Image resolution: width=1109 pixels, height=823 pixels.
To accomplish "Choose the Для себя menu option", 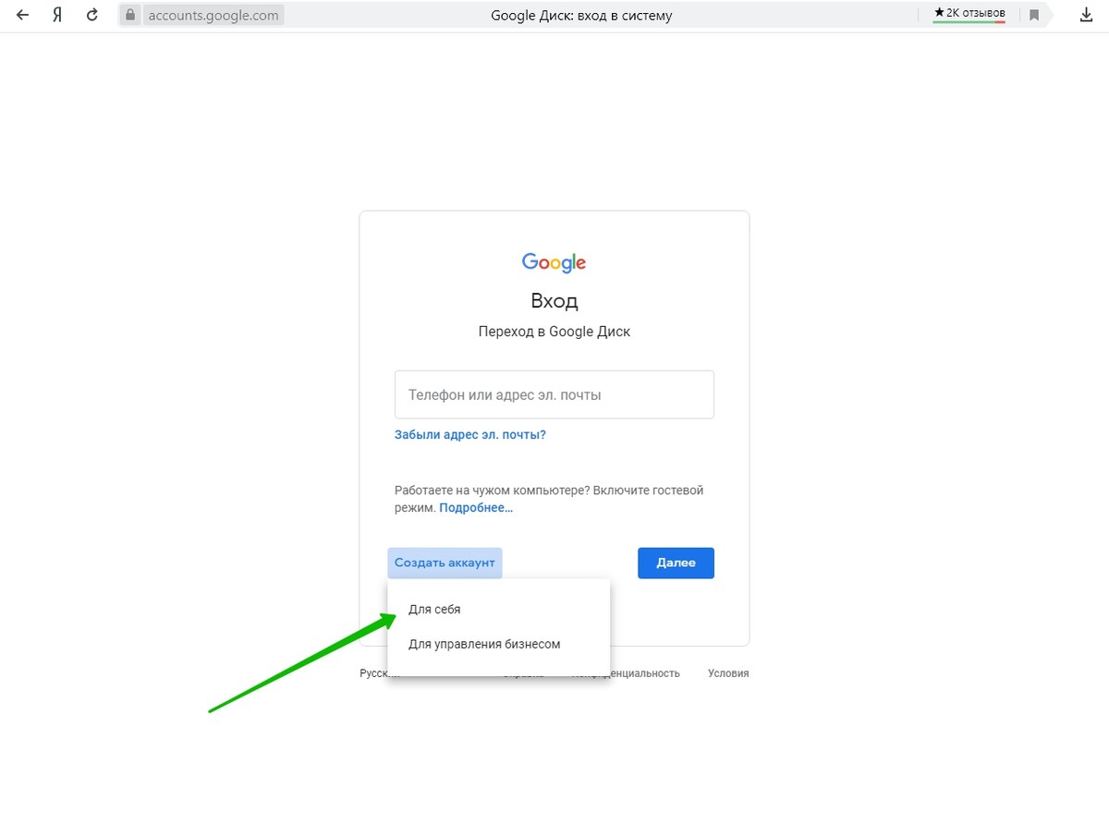I will (499, 610).
